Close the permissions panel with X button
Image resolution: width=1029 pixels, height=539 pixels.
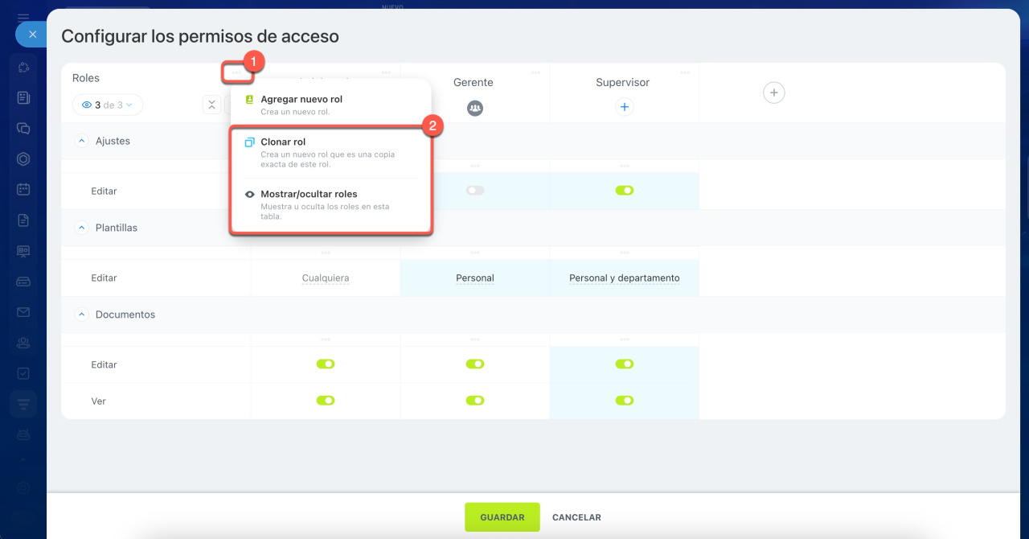click(x=32, y=35)
